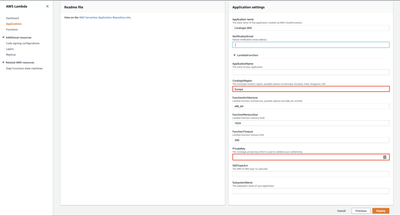Collapse the LambdaFunction section
Screen dimensions: 400x216
click(235, 55)
